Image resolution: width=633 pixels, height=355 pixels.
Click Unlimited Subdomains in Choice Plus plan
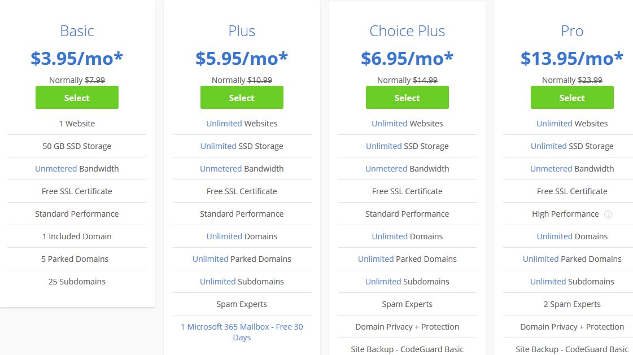407,282
